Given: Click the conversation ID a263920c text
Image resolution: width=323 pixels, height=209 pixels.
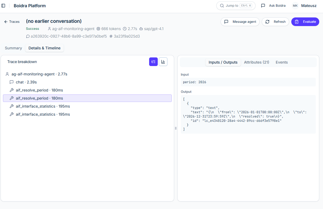Looking at the screenshot, I should point(69,36).
